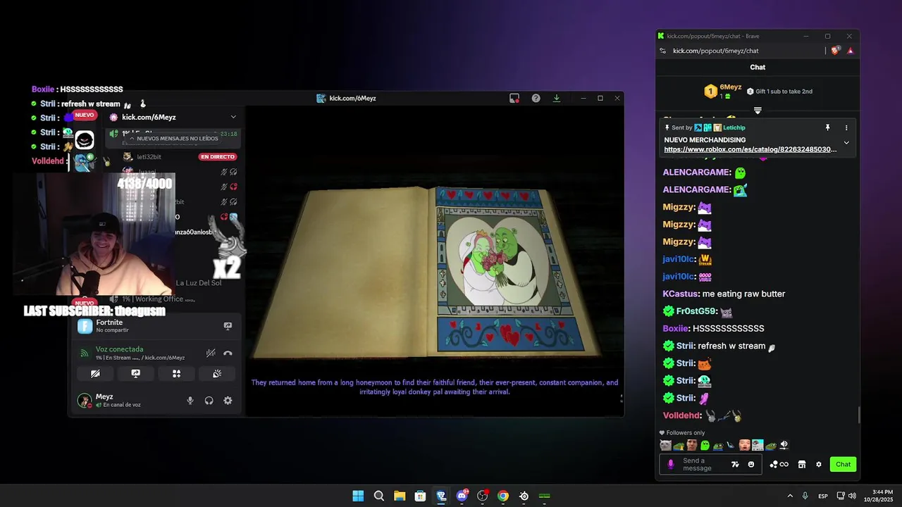Open the emoji picker smiley icon

[x=751, y=465]
